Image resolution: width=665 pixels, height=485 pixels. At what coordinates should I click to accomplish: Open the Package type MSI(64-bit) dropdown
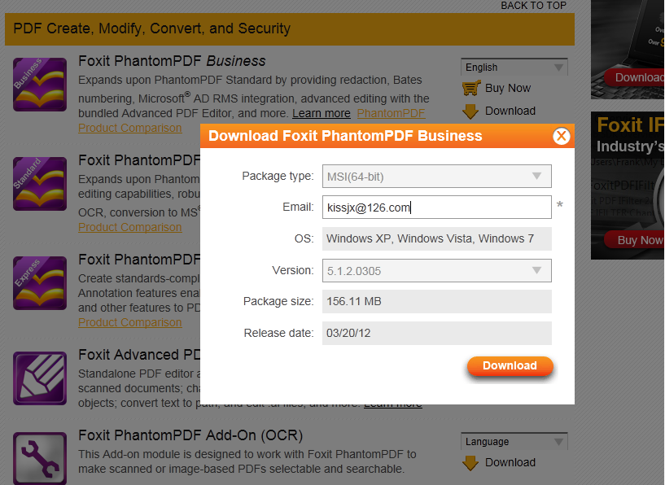coord(437,176)
